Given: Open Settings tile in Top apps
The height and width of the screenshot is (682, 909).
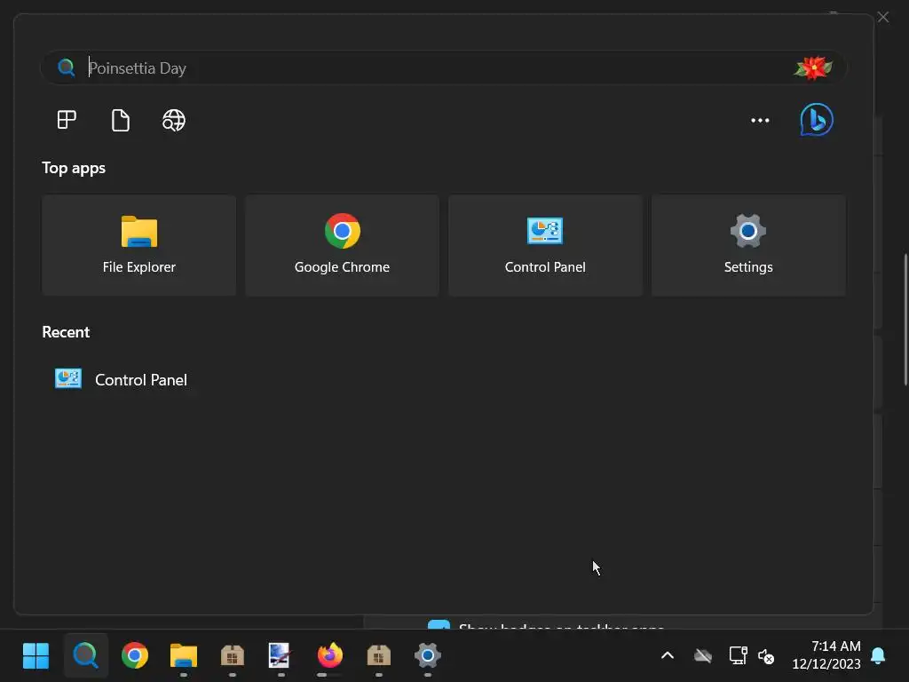Looking at the screenshot, I should pyautogui.click(x=748, y=245).
